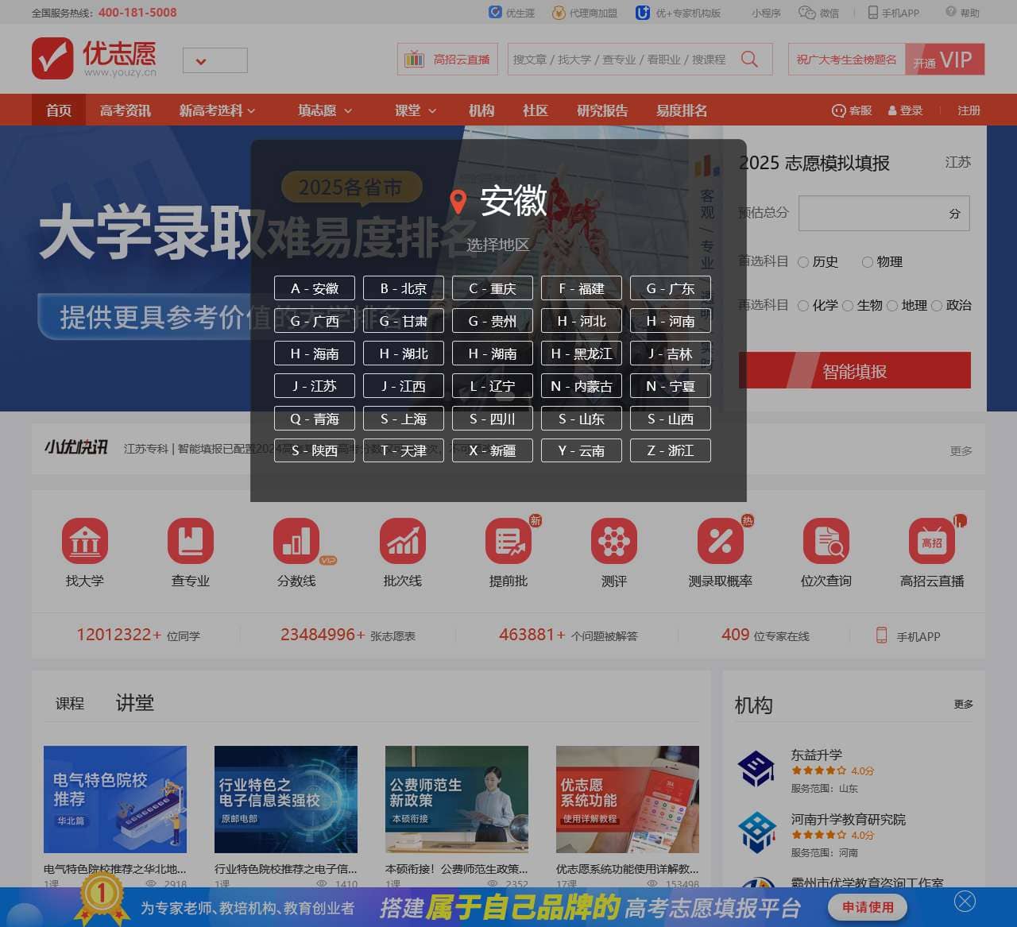Screen dimensions: 1017x927
Task: Click the 预估总分 score input field
Action: (x=884, y=213)
